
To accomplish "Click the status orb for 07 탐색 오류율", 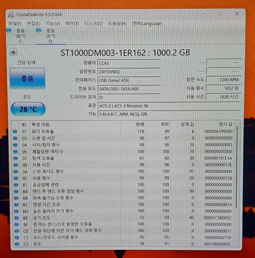I will [x=16, y=158].
